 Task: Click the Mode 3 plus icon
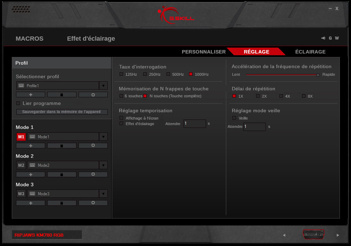point(31,203)
